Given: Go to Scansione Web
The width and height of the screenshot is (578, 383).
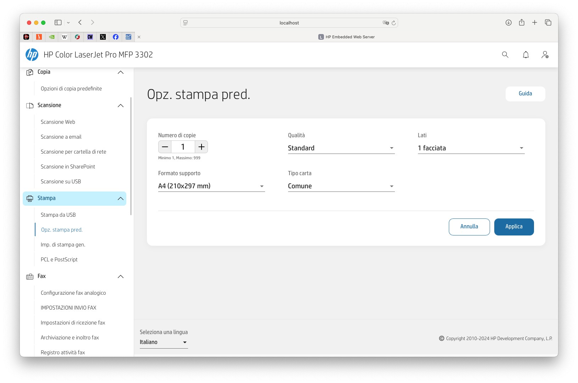Looking at the screenshot, I should (x=58, y=122).
